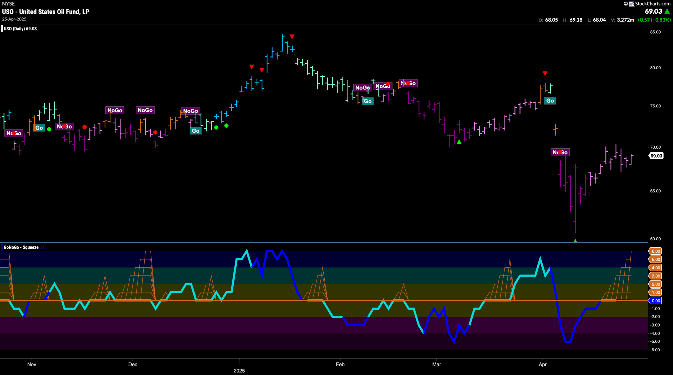The width and height of the screenshot is (673, 375).
Task: Click the 2025 year label on time axis
Action: pyautogui.click(x=239, y=371)
